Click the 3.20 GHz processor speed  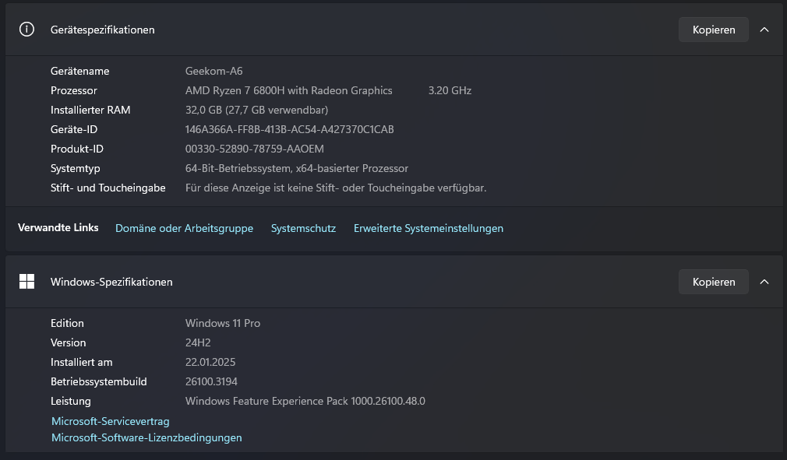(450, 91)
